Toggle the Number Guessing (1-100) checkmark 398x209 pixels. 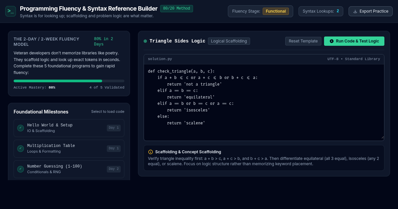(x=21, y=169)
